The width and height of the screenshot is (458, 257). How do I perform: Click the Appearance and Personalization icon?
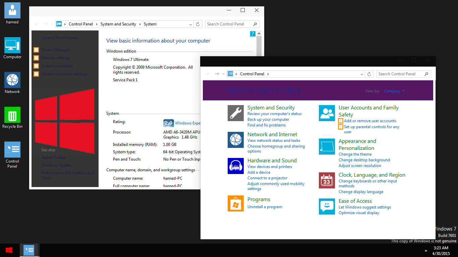[327, 147]
